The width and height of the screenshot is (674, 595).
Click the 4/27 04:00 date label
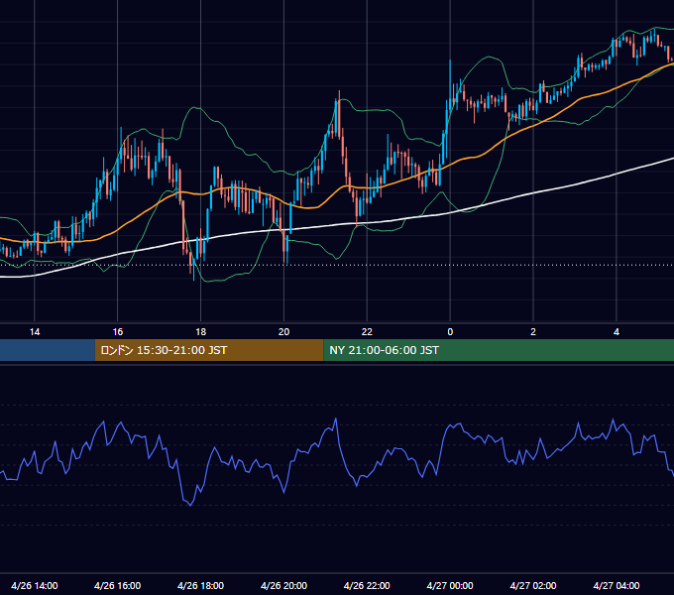tap(617, 585)
